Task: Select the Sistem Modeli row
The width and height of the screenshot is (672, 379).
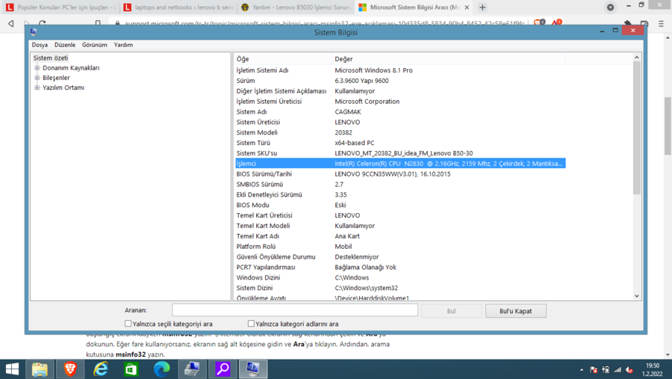Action: coord(400,132)
